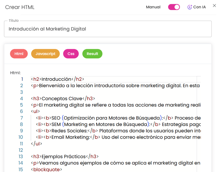Click the Ejemplos Prácticos heading code line

pos(65,156)
